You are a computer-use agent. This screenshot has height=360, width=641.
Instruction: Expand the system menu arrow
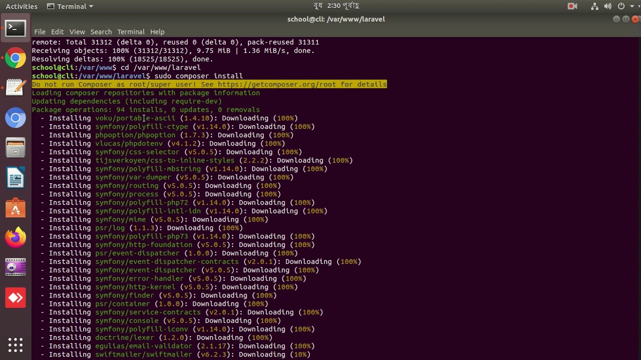(631, 6)
